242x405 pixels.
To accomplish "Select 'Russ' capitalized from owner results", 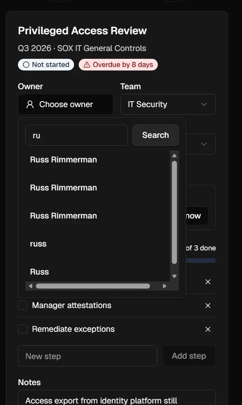I will coord(40,272).
